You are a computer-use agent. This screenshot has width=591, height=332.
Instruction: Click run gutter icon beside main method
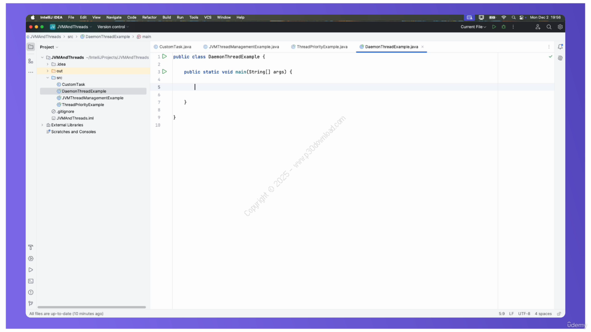tap(164, 71)
